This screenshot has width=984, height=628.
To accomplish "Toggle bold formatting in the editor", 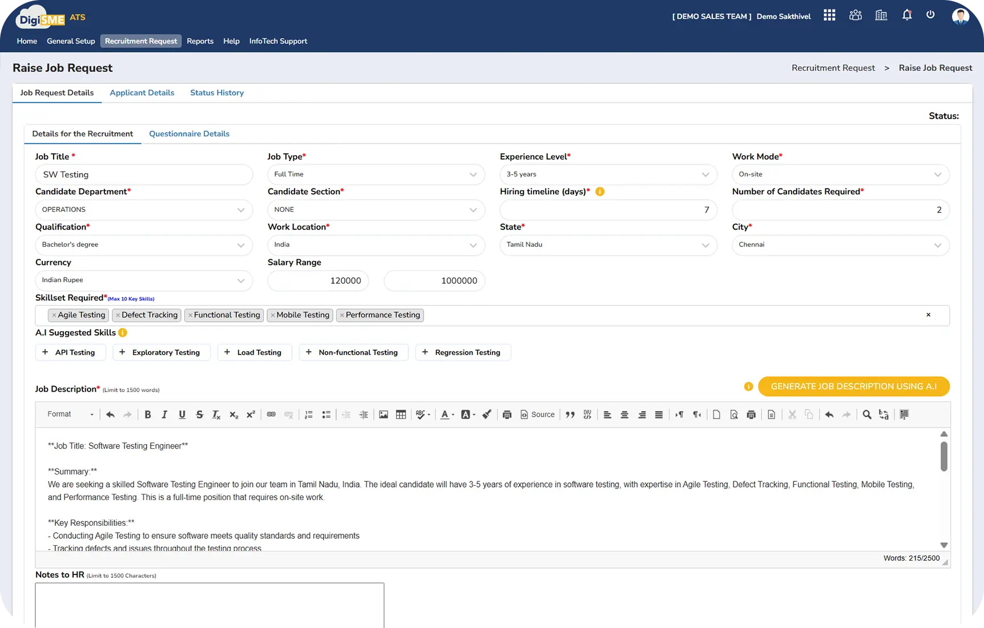I will pyautogui.click(x=148, y=414).
